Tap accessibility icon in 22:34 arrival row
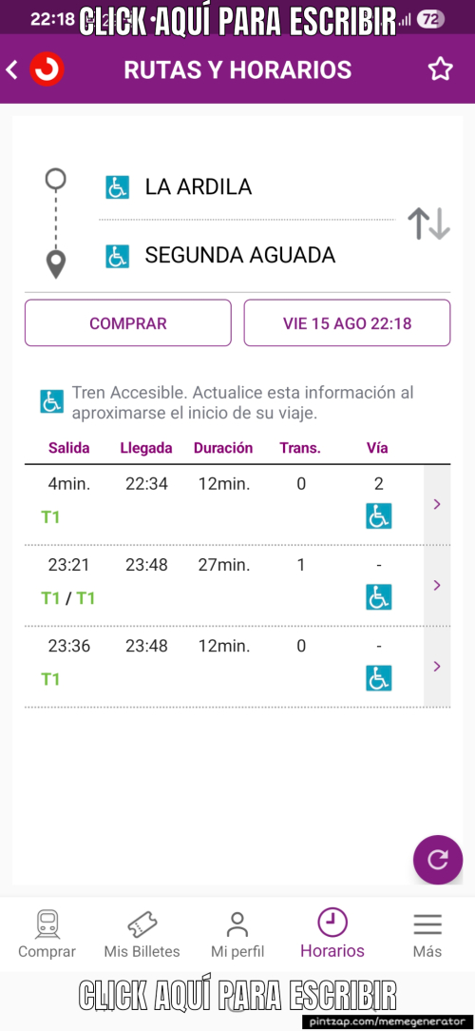The width and height of the screenshot is (475, 1031). (x=378, y=516)
